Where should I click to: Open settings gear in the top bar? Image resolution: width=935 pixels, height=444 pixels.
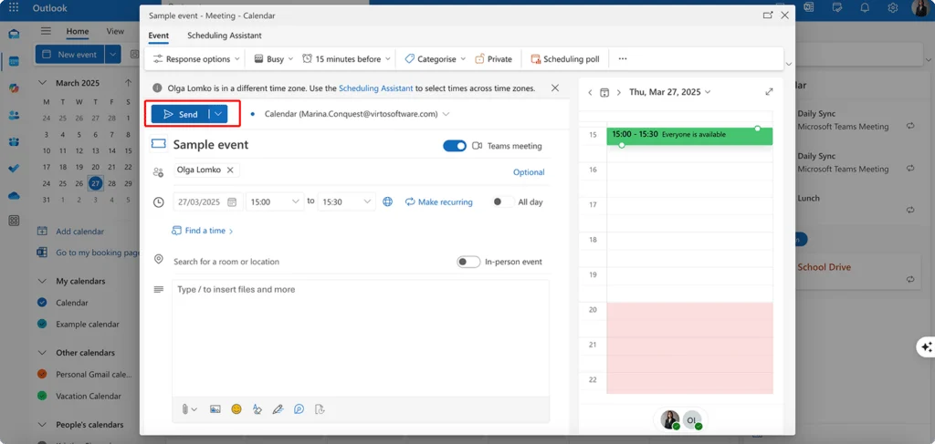point(893,8)
